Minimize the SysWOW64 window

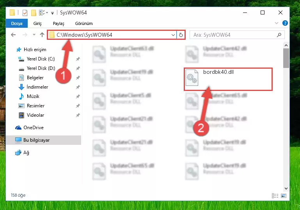(x=245, y=12)
